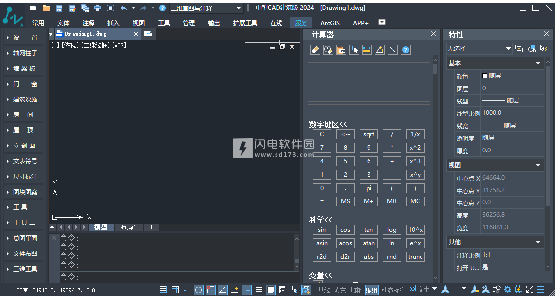Click the sqrt calculator button
The image size is (555, 296).
tap(369, 134)
